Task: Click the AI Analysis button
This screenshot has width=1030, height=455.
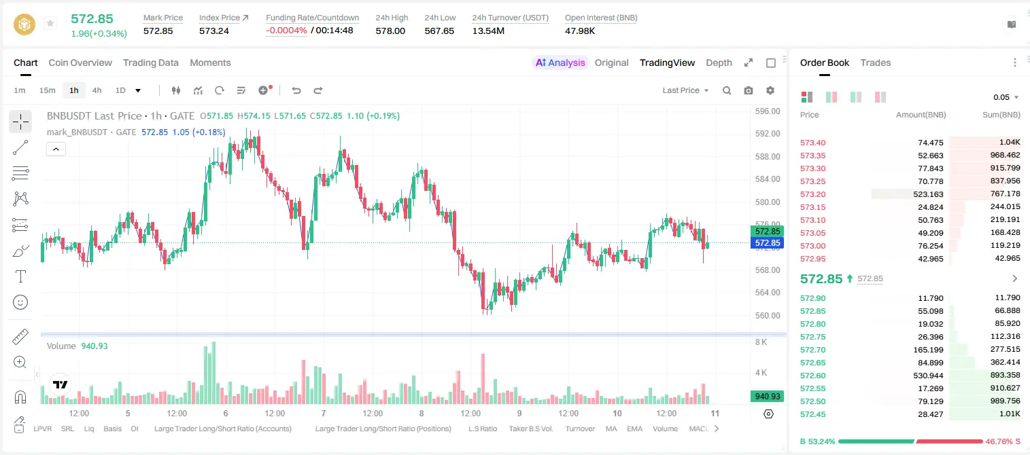Action: pyautogui.click(x=560, y=62)
